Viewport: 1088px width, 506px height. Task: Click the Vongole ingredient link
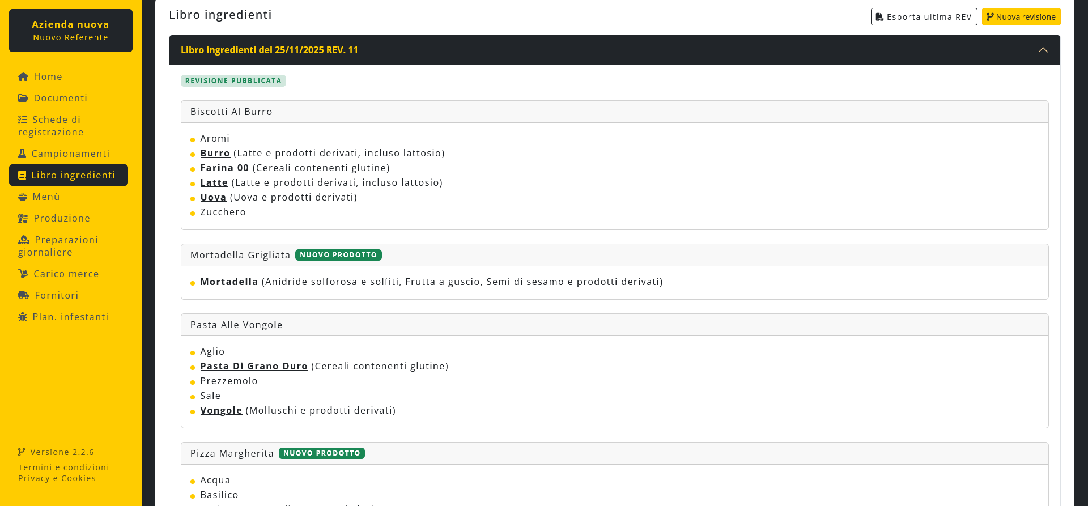click(x=221, y=410)
